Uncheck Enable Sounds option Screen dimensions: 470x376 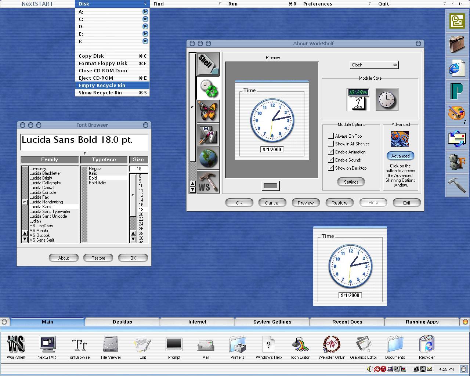pyautogui.click(x=331, y=160)
